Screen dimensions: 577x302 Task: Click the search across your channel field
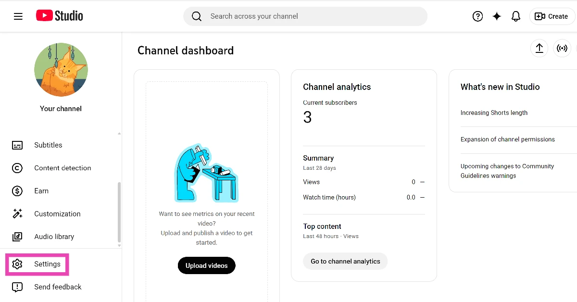pos(305,16)
